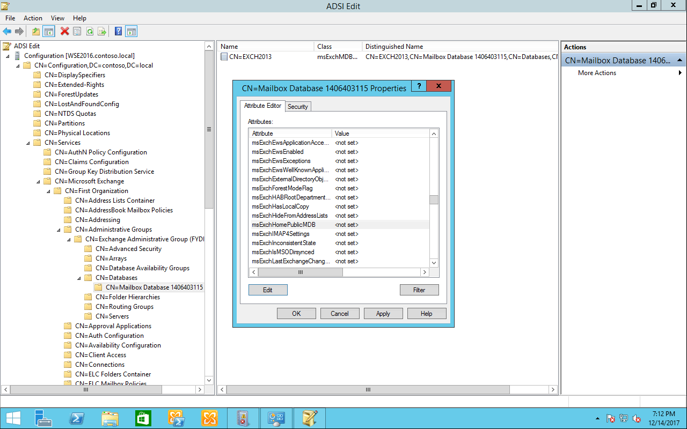Screen dimensions: 687x429
Task: Click the attribute list horizontal scrollbar thumb
Action: coord(300,272)
